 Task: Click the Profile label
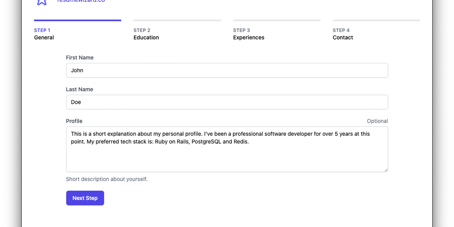point(74,121)
